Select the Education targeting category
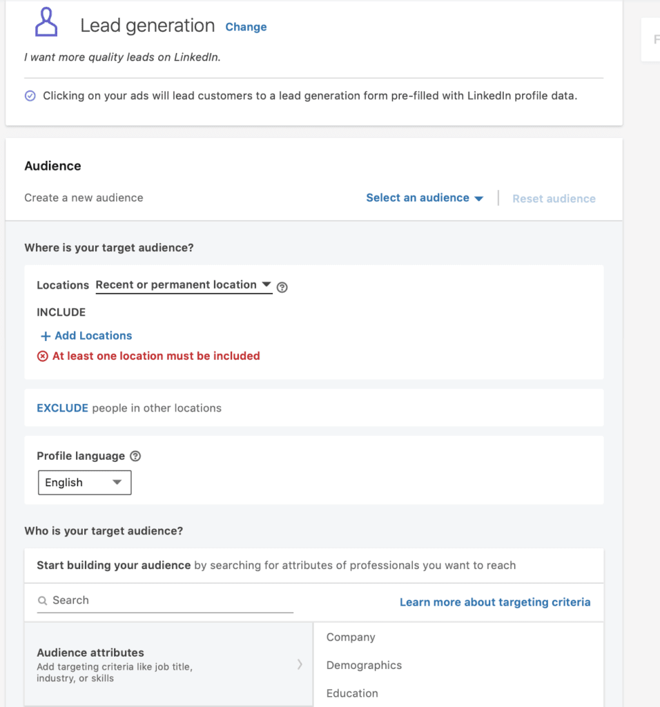Image resolution: width=660 pixels, height=707 pixels. tap(352, 693)
